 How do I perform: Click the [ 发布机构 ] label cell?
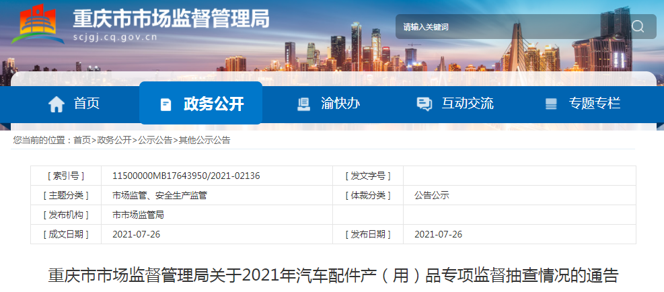coord(66,215)
